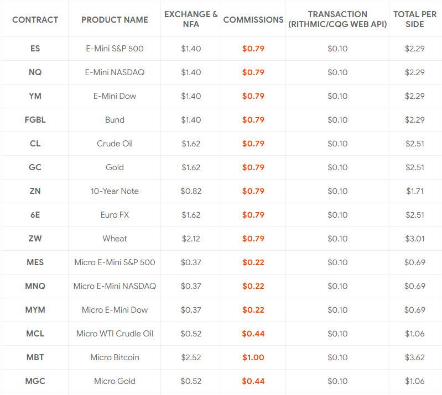The image size is (442, 395).
Task: Select the ES contract cell
Action: pos(35,49)
